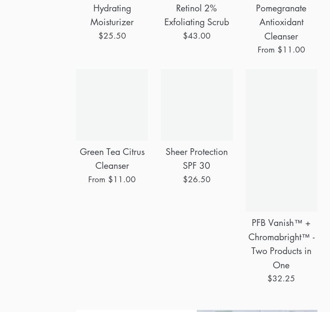Open Retinol 2% Exfoliating Scrub product title

[x=196, y=15]
